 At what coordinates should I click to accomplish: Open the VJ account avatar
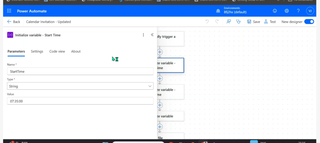[310, 11]
